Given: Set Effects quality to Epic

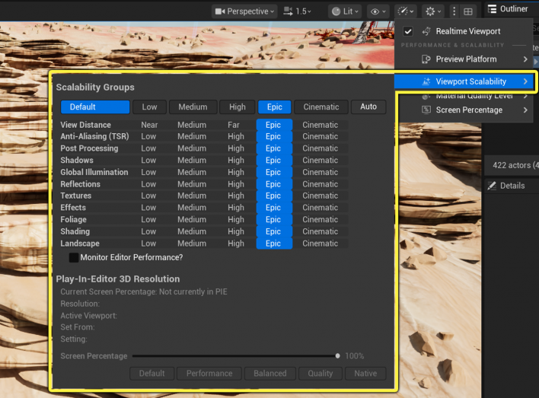Looking at the screenshot, I should point(273,208).
